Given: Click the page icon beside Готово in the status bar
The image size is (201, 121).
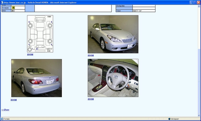Looking at the screenshot, I should click(2, 119).
